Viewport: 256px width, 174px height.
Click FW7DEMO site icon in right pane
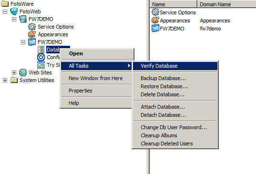coord(155,29)
